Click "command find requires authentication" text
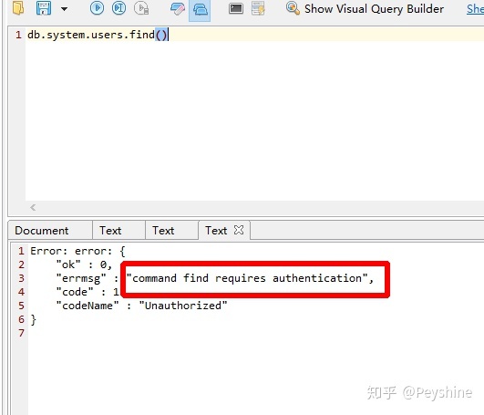The image size is (484, 415). pos(247,278)
